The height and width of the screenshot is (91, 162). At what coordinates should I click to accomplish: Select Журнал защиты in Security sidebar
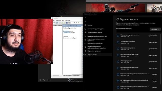click(x=98, y=55)
